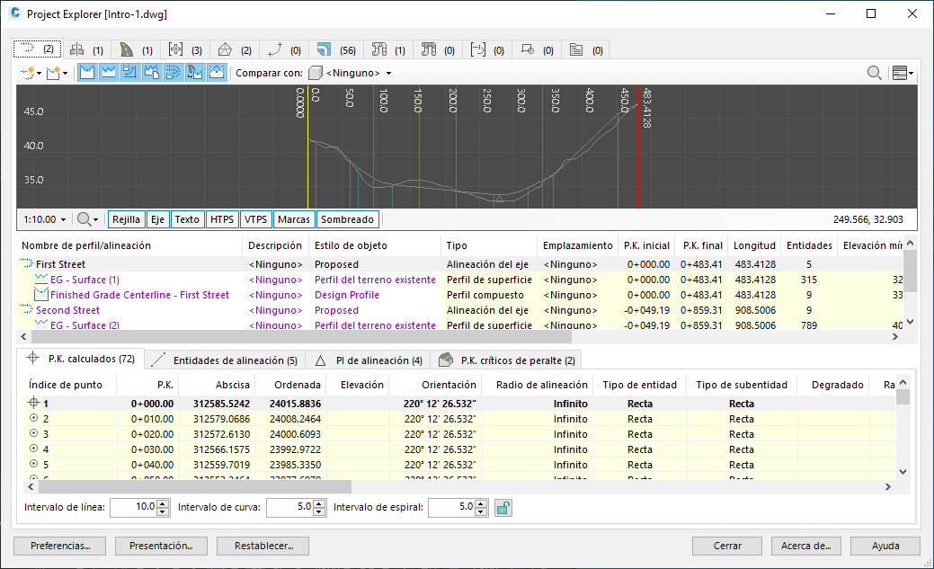Toggle the Rejilla grid display button
This screenshot has width=934, height=569.
pos(126,219)
